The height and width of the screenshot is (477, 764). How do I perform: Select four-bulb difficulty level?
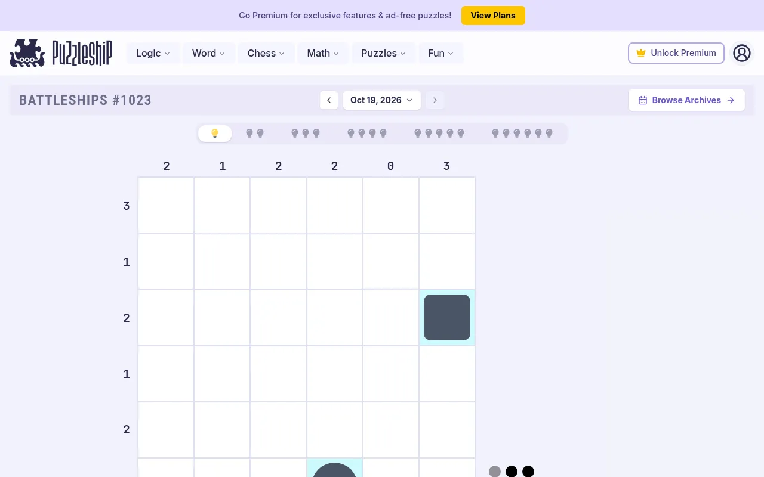point(367,134)
